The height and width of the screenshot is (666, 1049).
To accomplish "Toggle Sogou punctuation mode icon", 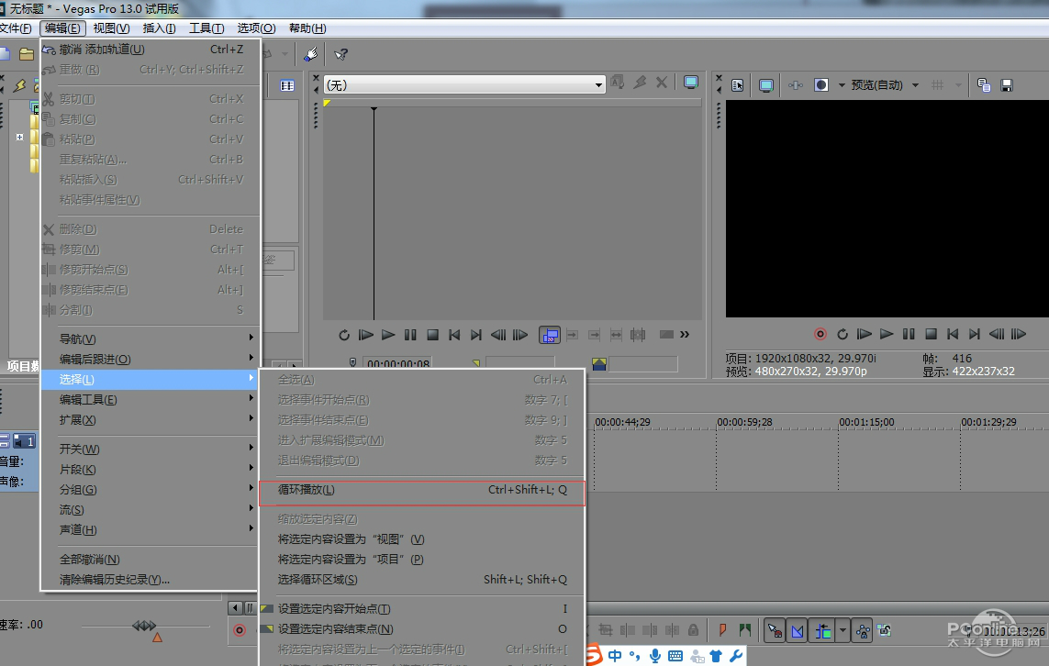I will pyautogui.click(x=634, y=656).
